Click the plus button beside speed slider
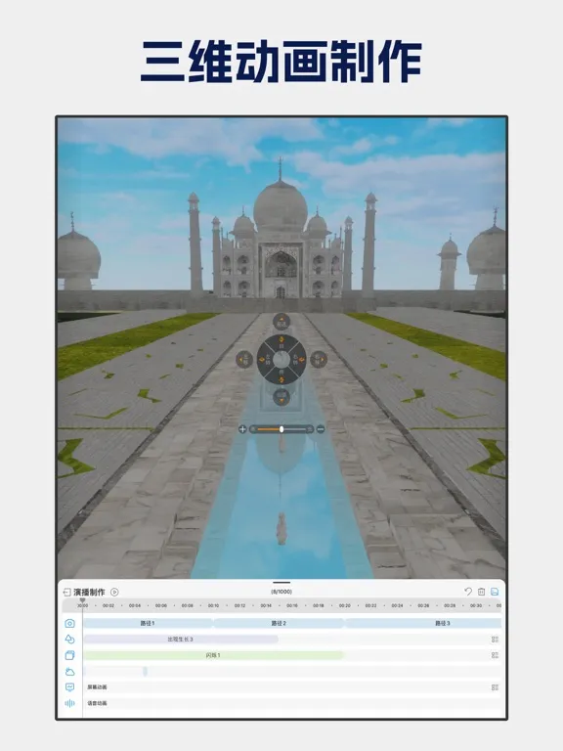Viewport: 563px width, 751px height. click(x=242, y=429)
